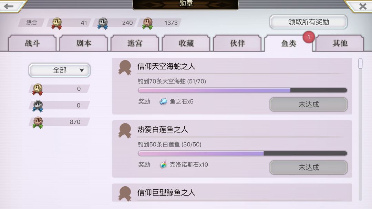The image size is (372, 209).
Task: Open the 收藏 tab
Action: tap(186, 43)
